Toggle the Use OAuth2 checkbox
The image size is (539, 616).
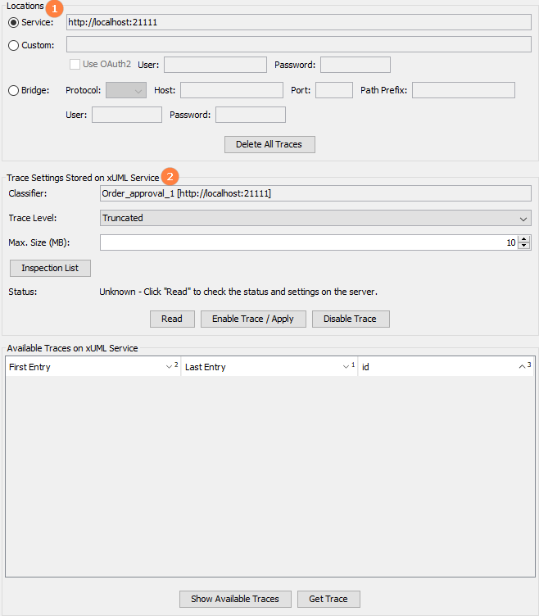(75, 64)
